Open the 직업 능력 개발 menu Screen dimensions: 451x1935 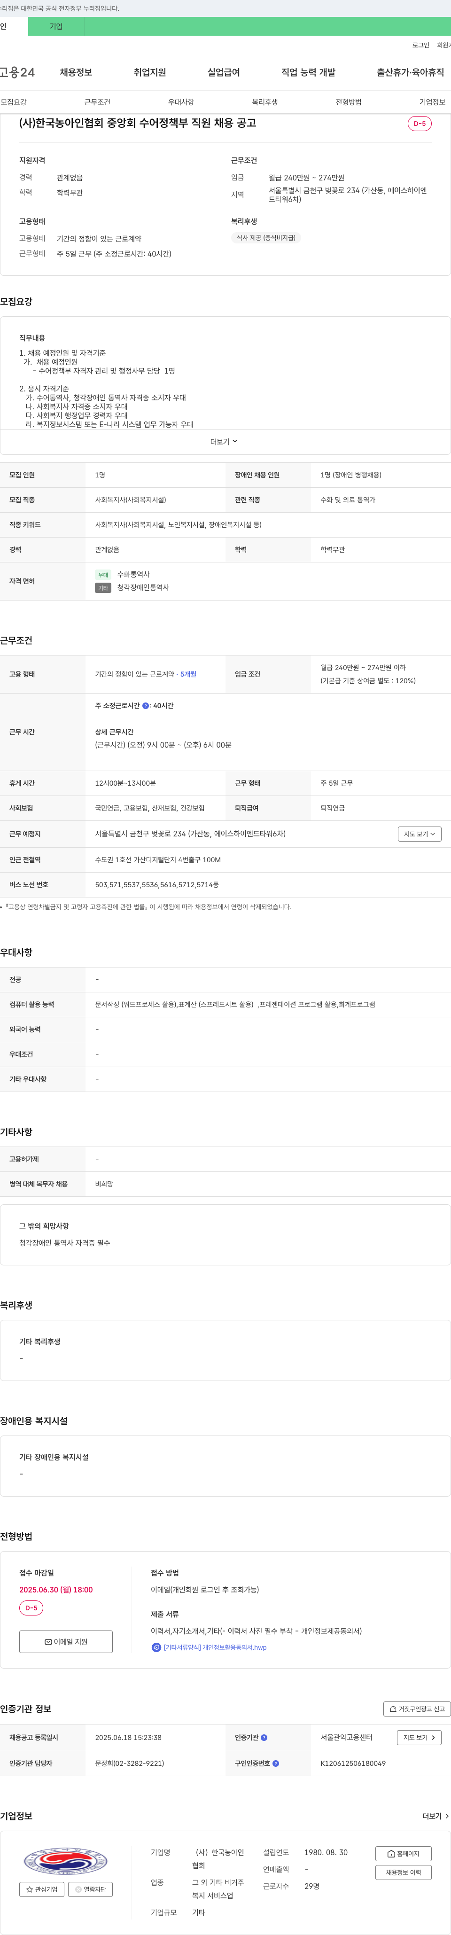pos(309,72)
